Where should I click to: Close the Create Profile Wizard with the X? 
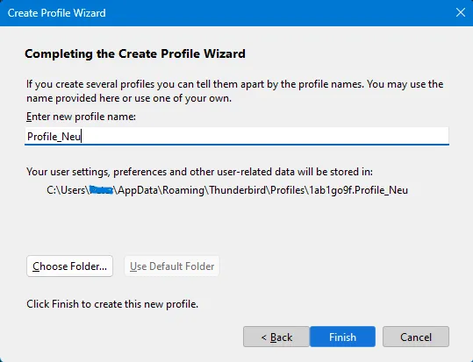click(461, 12)
